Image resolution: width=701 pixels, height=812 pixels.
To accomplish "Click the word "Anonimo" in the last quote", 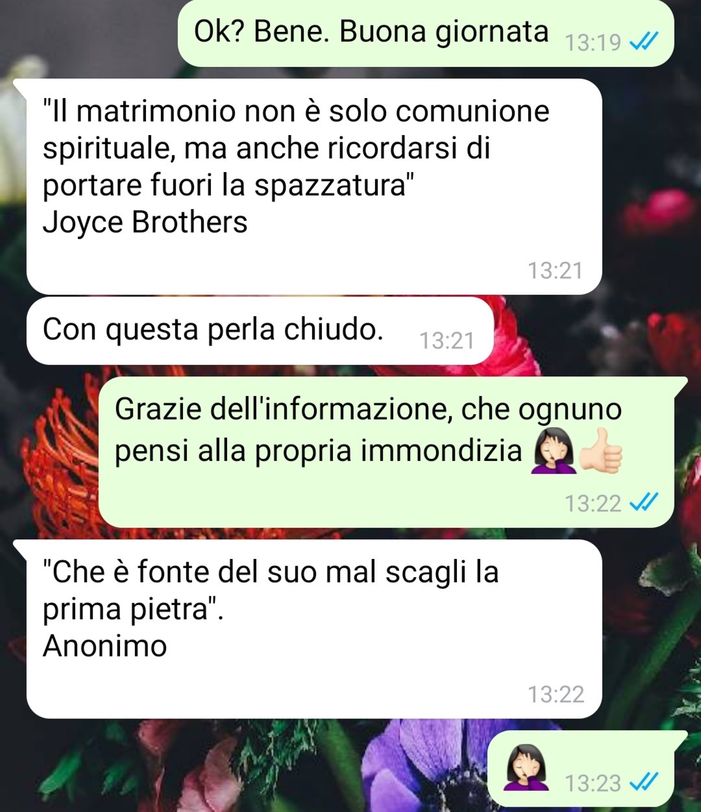I will pos(105,646).
